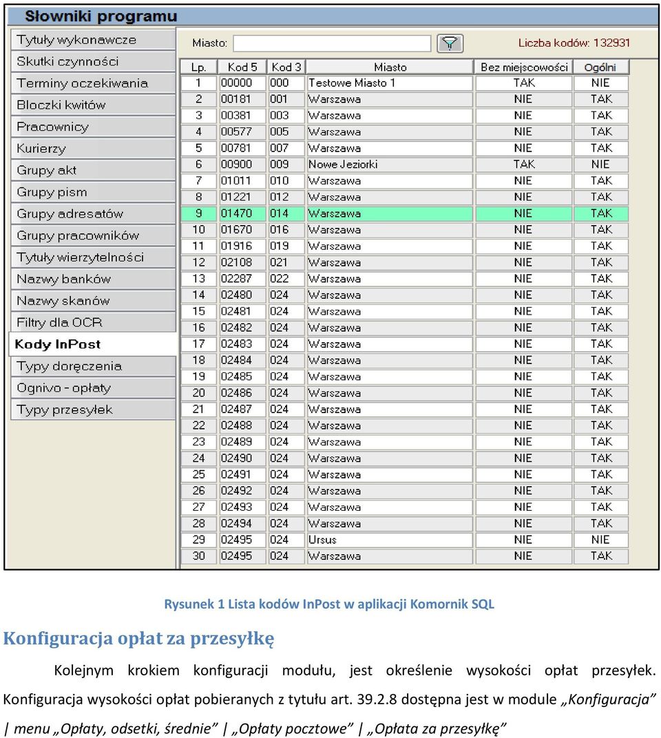Viewport: 661px width, 738px height.
Task: Switch to Grupy pracowników tab
Action: tap(93, 235)
